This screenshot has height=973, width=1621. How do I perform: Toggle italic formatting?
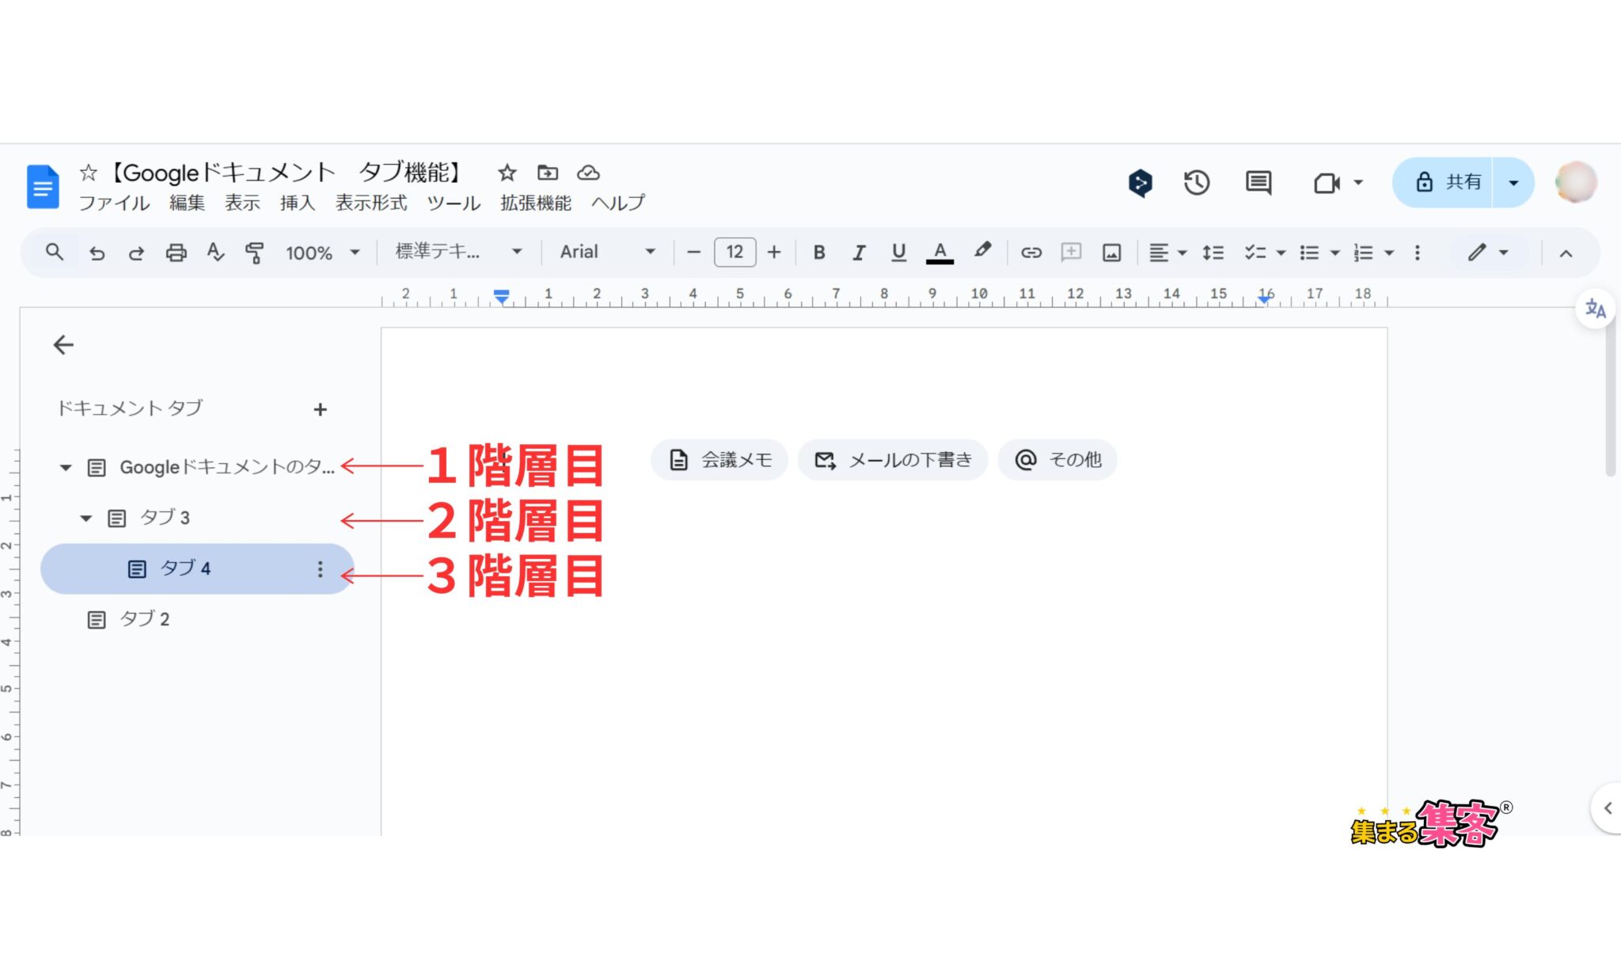pyautogui.click(x=859, y=253)
